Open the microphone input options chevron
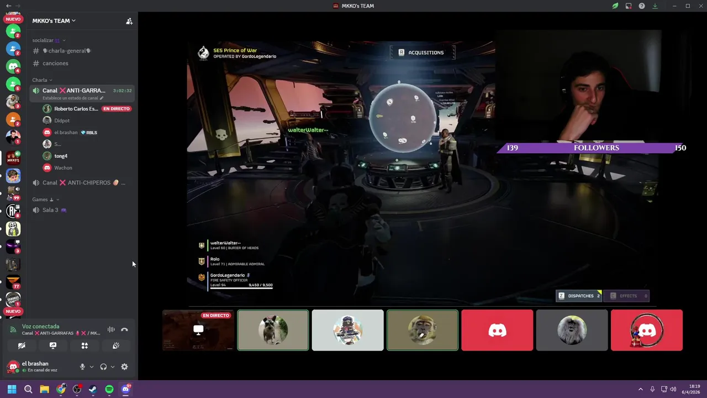The image size is (707, 398). 92,366
